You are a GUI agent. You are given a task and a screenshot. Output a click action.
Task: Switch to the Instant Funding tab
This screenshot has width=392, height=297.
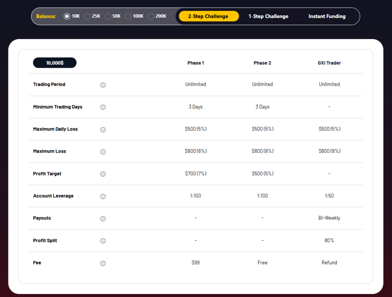point(327,16)
